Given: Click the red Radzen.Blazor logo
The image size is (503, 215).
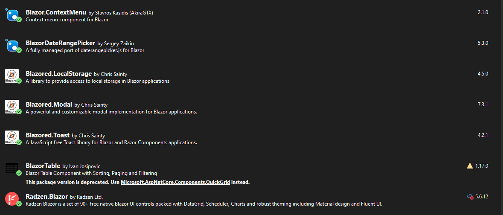Looking at the screenshot, I should coord(12,198).
